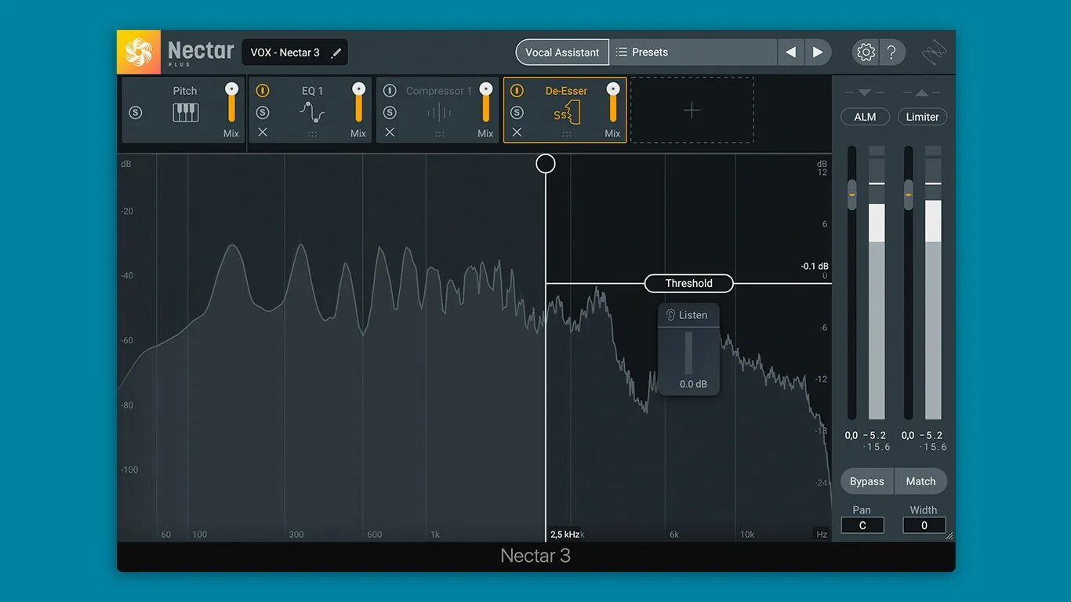Click the De-Esser Mix slider
Image resolution: width=1071 pixels, height=602 pixels.
(612, 103)
